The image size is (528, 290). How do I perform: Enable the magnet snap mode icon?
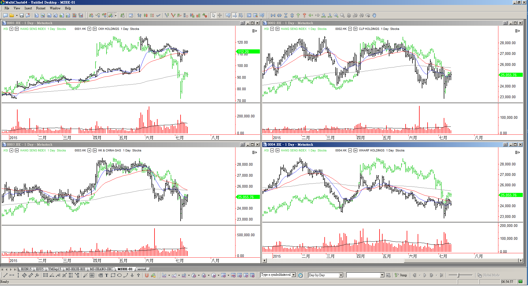[x=147, y=275]
